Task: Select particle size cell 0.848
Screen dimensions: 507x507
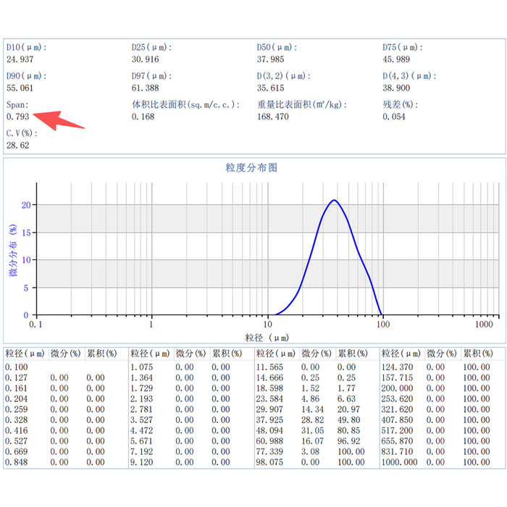Action: point(17,462)
